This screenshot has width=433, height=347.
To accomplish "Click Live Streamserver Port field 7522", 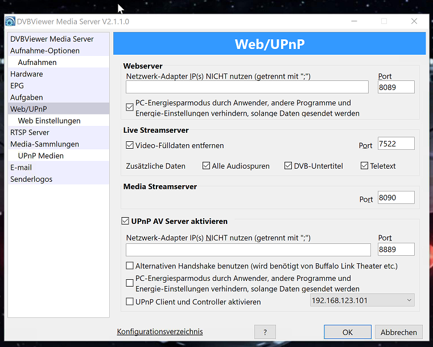I will [396, 143].
